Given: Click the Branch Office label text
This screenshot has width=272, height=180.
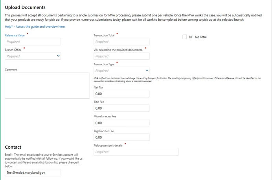Looking at the screenshot, I should (13, 50).
